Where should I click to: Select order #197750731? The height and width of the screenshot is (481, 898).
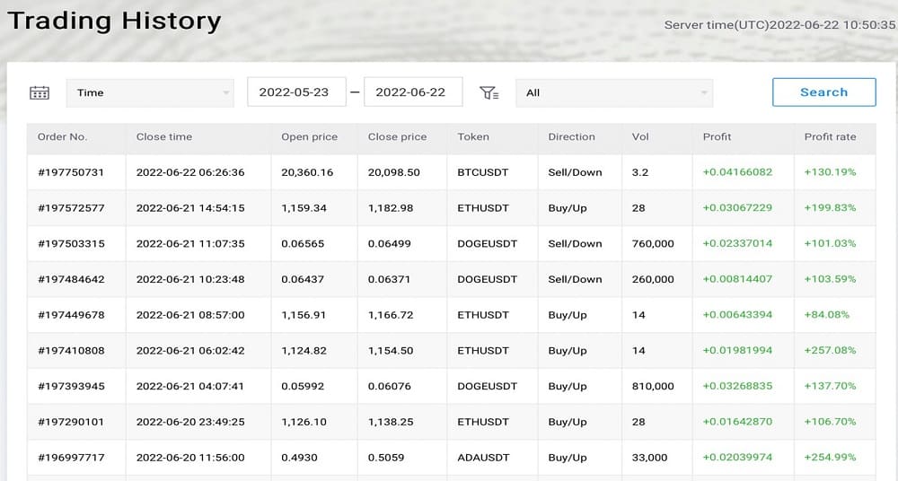[71, 172]
